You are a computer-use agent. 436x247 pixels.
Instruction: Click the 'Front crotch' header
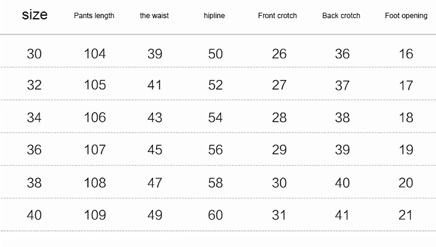tap(278, 16)
